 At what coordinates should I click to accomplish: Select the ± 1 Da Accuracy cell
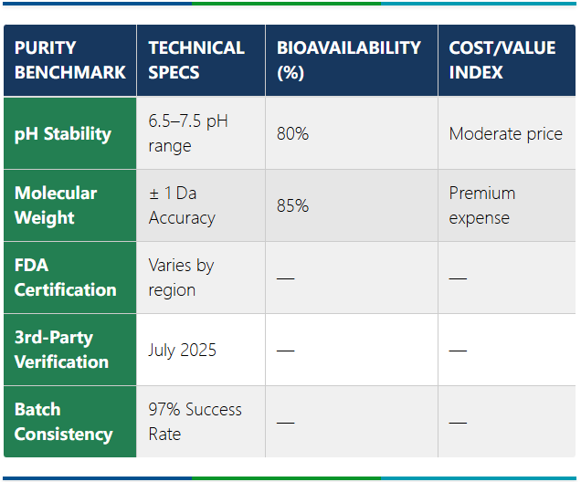pos(182,205)
